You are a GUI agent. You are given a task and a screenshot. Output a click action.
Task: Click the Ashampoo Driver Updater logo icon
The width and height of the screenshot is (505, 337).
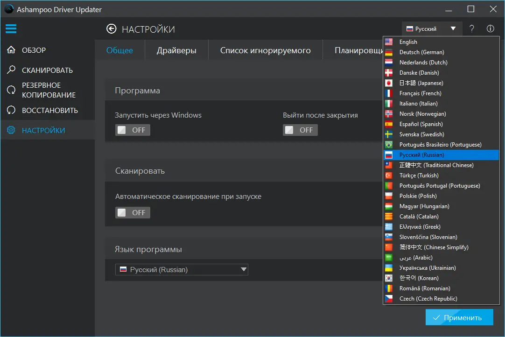(9, 9)
